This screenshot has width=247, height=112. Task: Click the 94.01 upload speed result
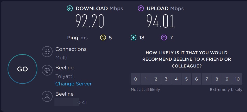[160, 21]
